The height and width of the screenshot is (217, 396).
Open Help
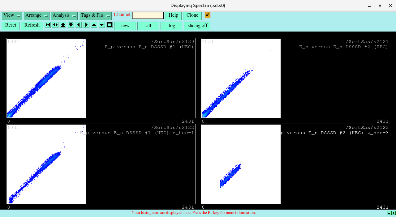(173, 15)
